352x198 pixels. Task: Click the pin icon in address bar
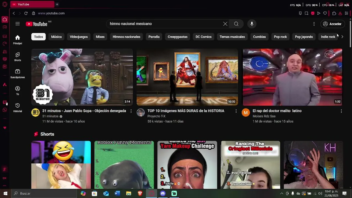(x=300, y=13)
